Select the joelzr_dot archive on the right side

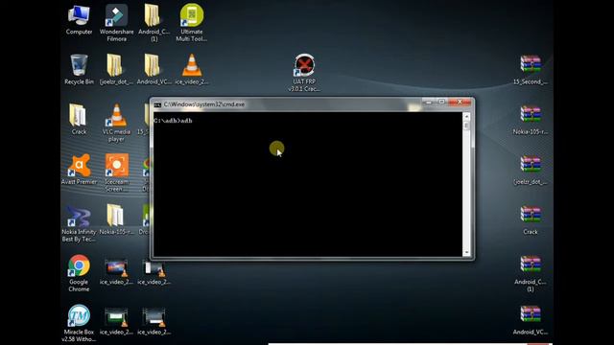point(531,170)
